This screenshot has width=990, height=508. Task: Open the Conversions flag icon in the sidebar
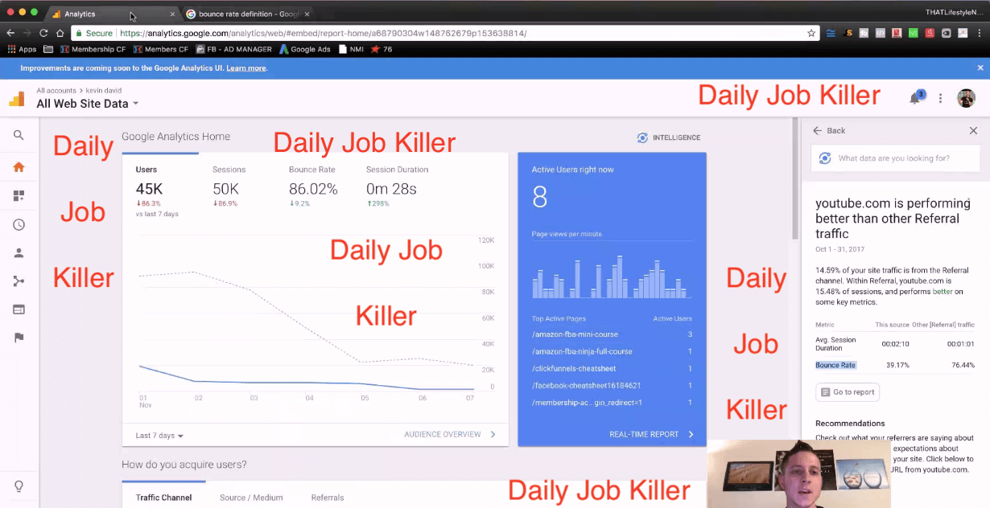(19, 338)
